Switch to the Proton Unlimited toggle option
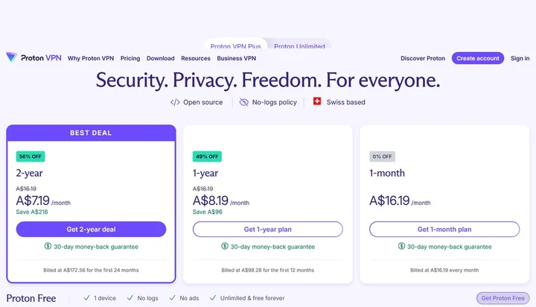The height and width of the screenshot is (307, 536). (299, 46)
